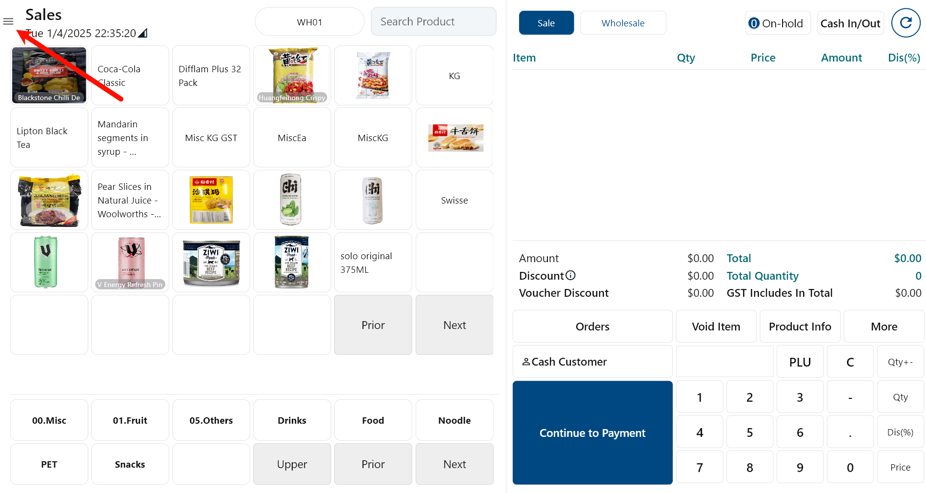Click the Void Item button

(716, 327)
